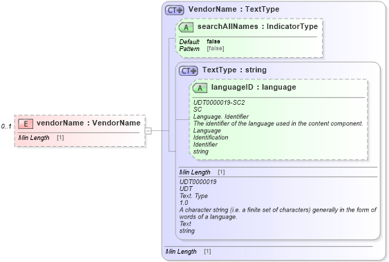
Task: Click the CT icon next to TextType : string
Action: [x=189, y=71]
